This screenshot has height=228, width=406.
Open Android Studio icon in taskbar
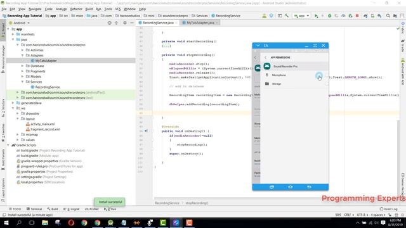point(110,222)
